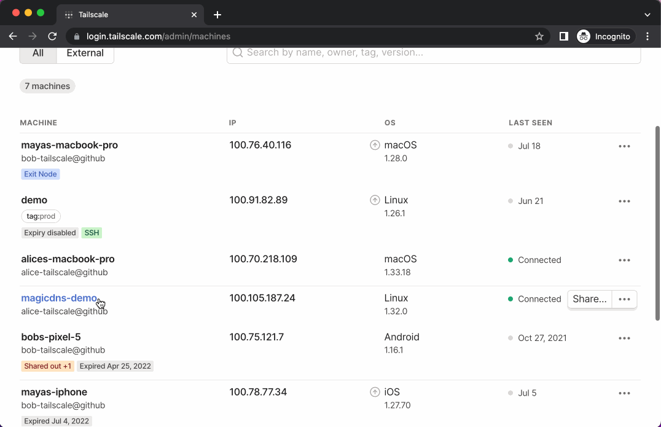Select the Tailscale browser tab

pyautogui.click(x=130, y=15)
